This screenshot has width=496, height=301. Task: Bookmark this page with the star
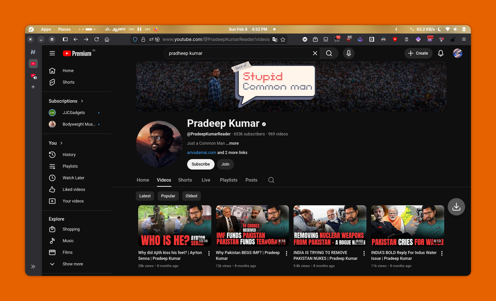pyautogui.click(x=283, y=40)
